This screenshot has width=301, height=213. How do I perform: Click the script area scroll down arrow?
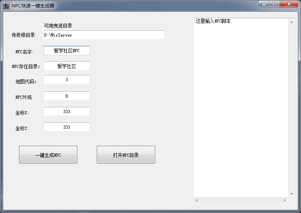pos(292,194)
